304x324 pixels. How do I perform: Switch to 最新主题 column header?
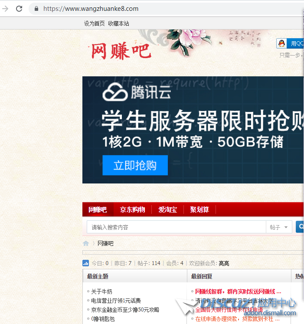98,276
